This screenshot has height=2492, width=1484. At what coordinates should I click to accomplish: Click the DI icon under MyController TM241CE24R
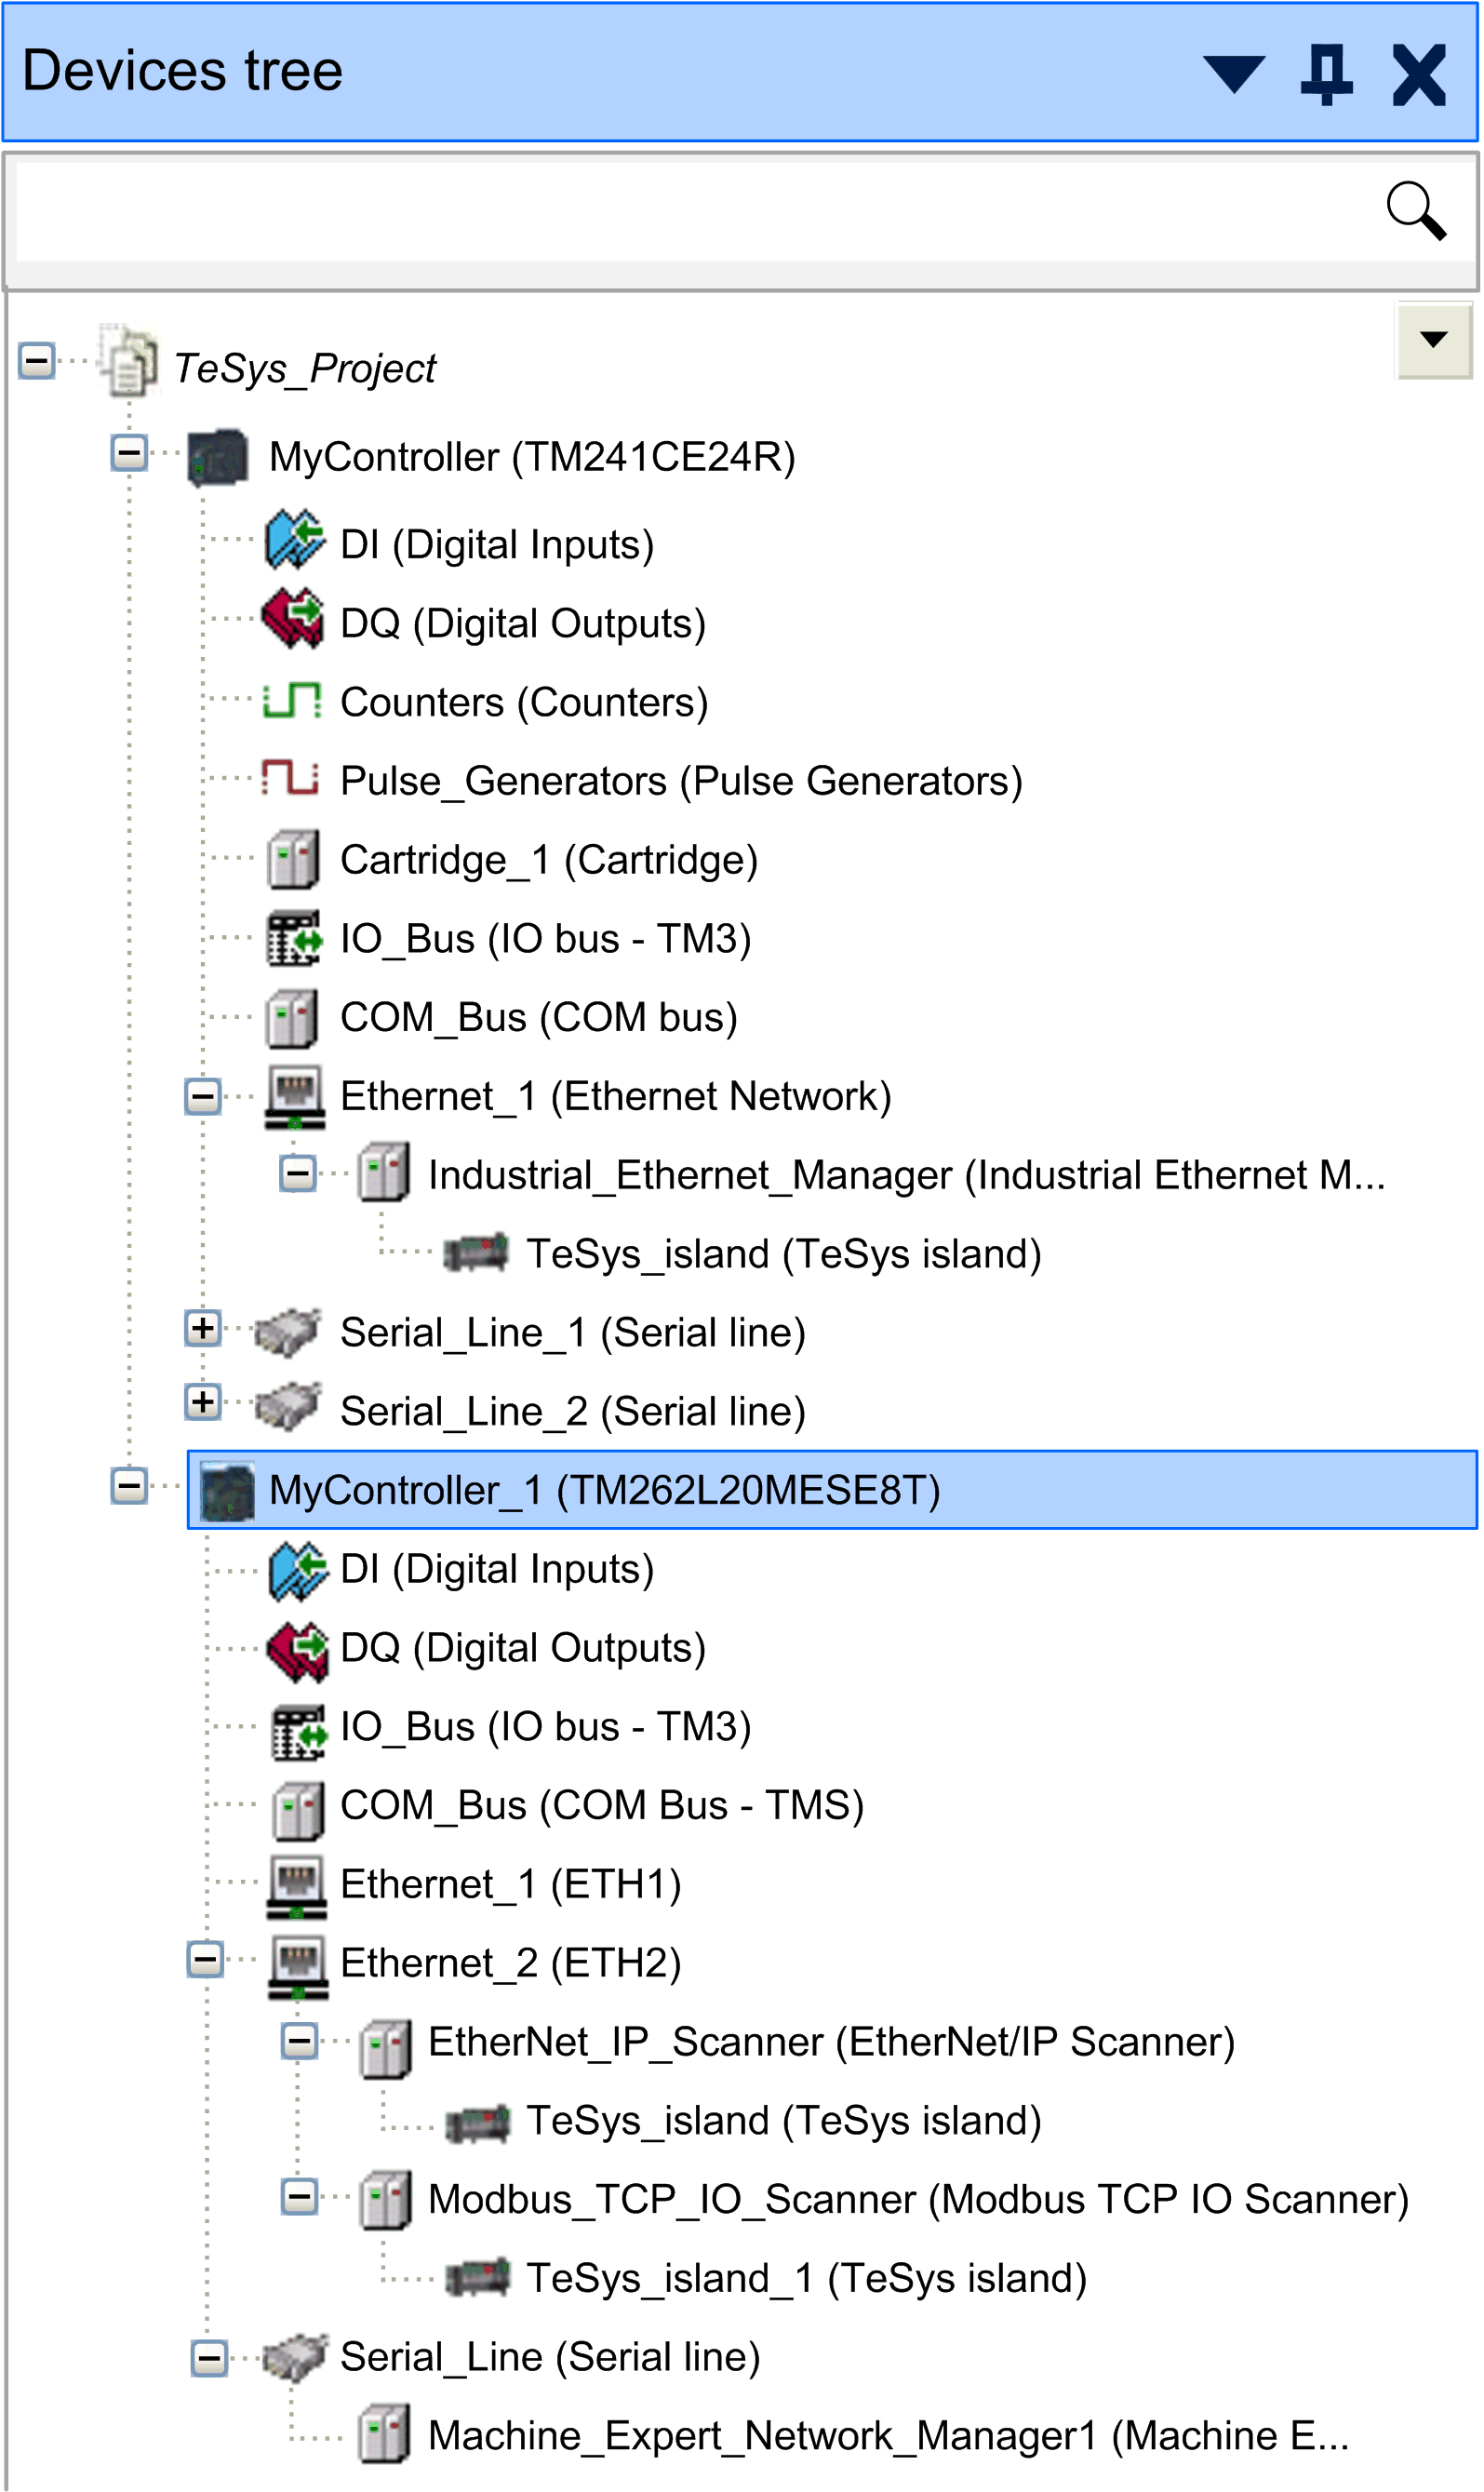point(294,541)
